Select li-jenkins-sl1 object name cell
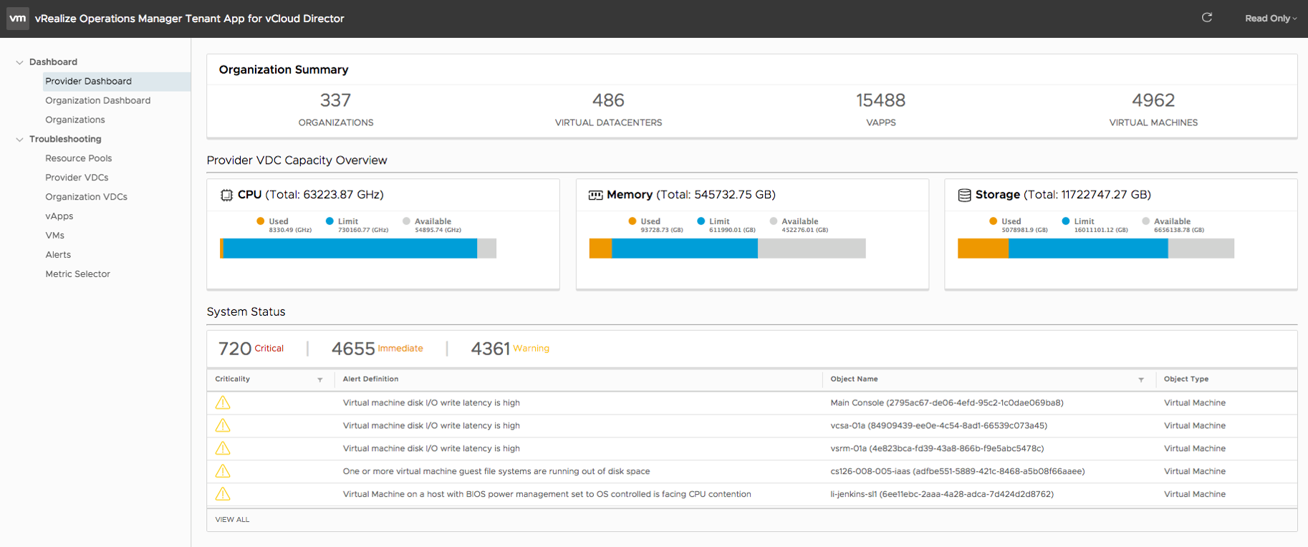1308x547 pixels. [942, 495]
